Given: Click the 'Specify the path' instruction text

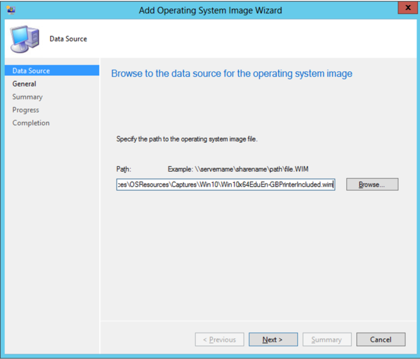Looking at the screenshot, I should 187,139.
